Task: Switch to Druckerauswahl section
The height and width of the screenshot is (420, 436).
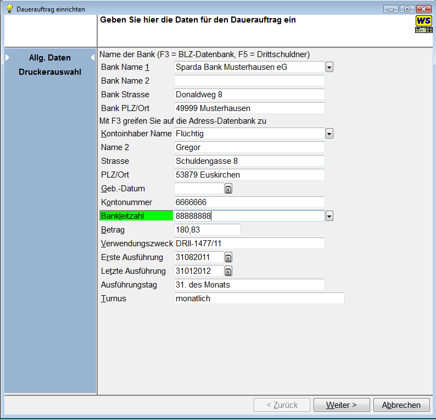Action: coord(49,72)
